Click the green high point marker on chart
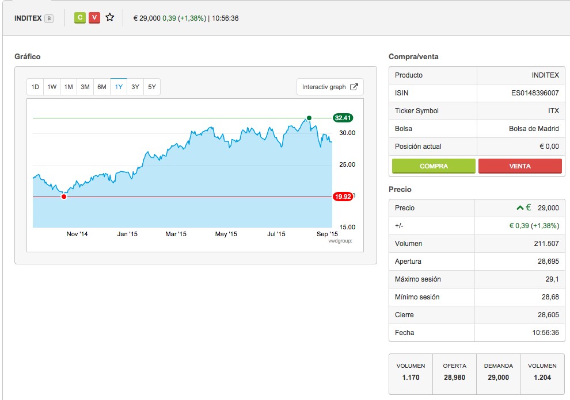 tap(309, 118)
